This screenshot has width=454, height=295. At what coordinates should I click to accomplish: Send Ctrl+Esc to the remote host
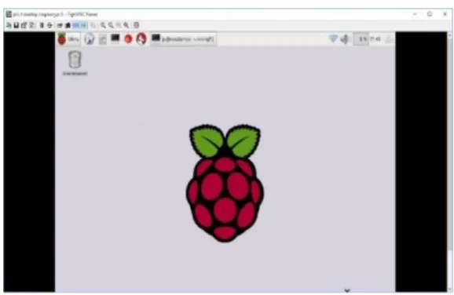coord(68,25)
